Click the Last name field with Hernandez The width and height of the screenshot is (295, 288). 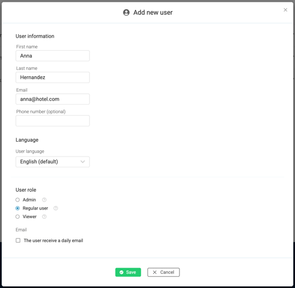pos(52,77)
